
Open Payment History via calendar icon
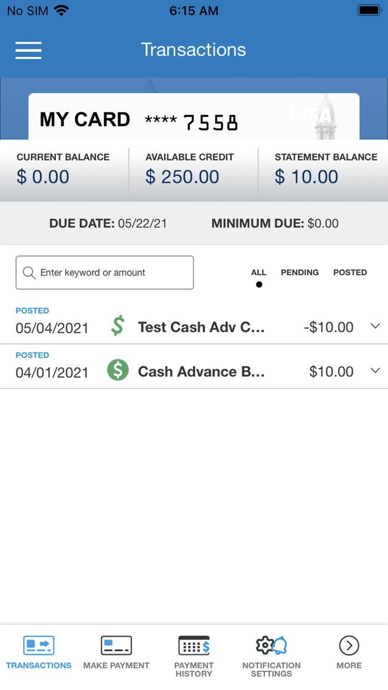[193, 645]
